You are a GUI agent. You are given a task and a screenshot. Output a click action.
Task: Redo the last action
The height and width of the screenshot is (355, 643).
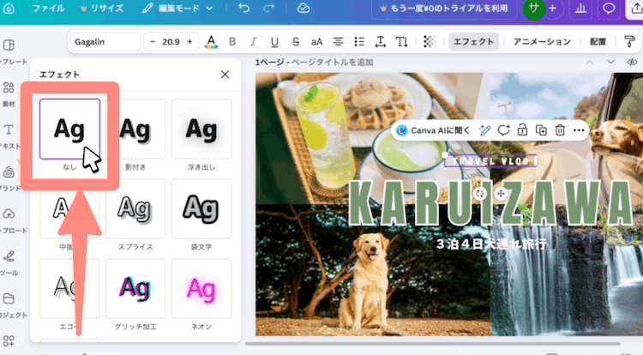269,9
